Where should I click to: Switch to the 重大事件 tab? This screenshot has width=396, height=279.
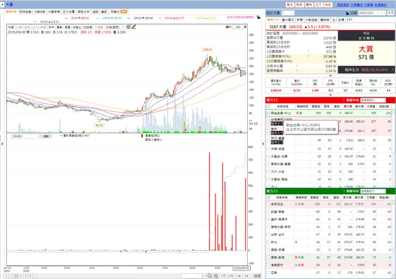coord(288,20)
